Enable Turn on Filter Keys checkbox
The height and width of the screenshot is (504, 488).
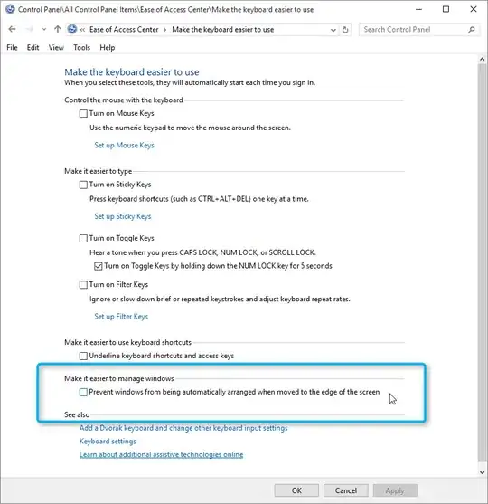coord(83,285)
